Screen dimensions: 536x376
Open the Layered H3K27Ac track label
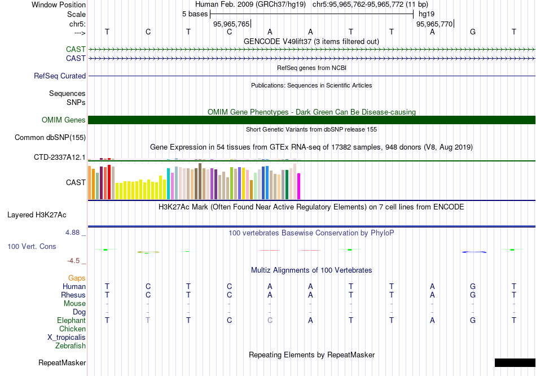(x=37, y=215)
